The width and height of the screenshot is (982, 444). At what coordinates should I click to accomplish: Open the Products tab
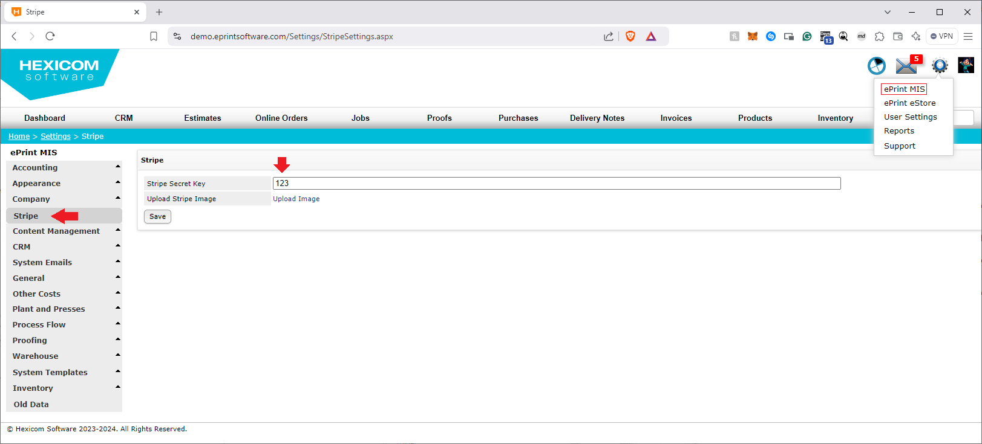pos(755,118)
